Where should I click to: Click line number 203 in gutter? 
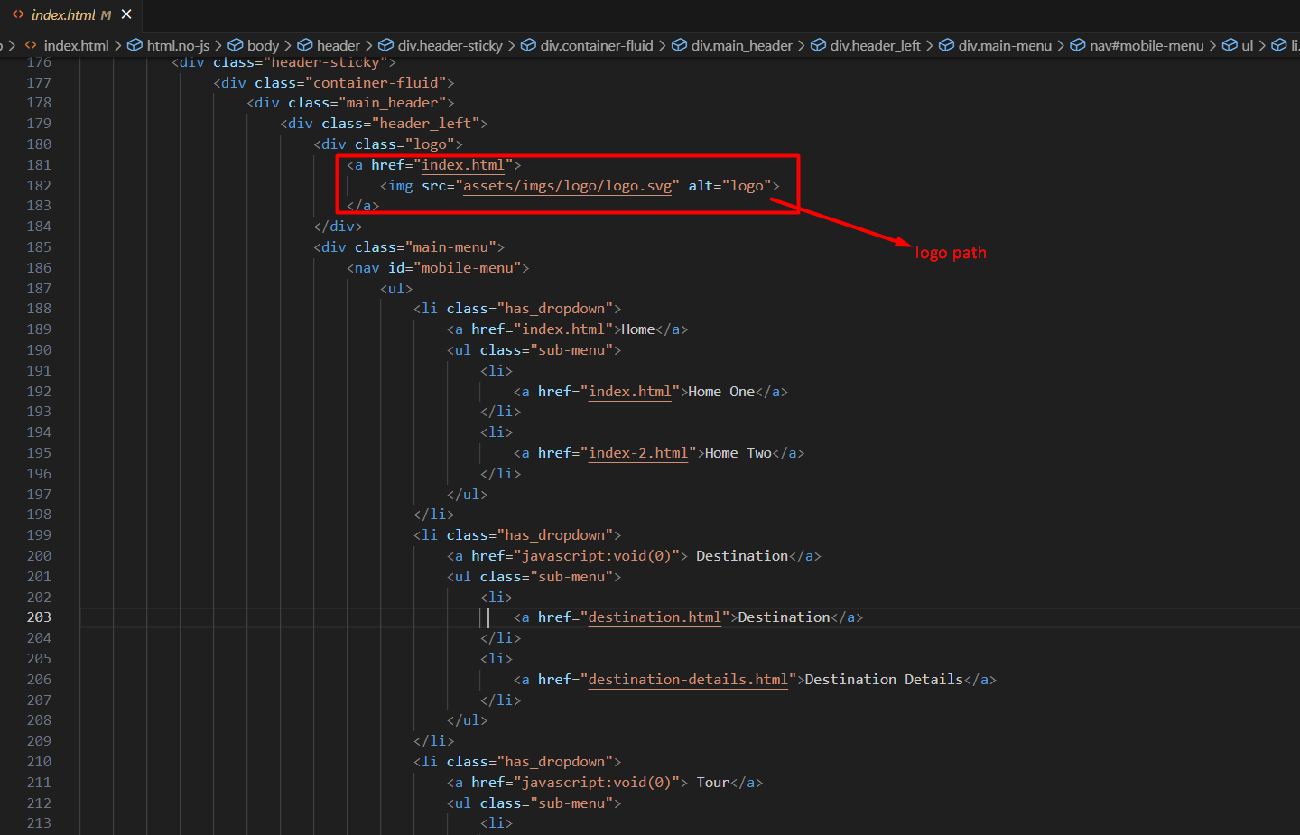tap(39, 617)
